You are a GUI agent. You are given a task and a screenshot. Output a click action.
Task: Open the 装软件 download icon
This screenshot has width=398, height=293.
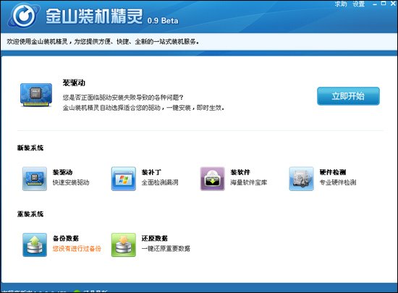[x=213, y=179]
